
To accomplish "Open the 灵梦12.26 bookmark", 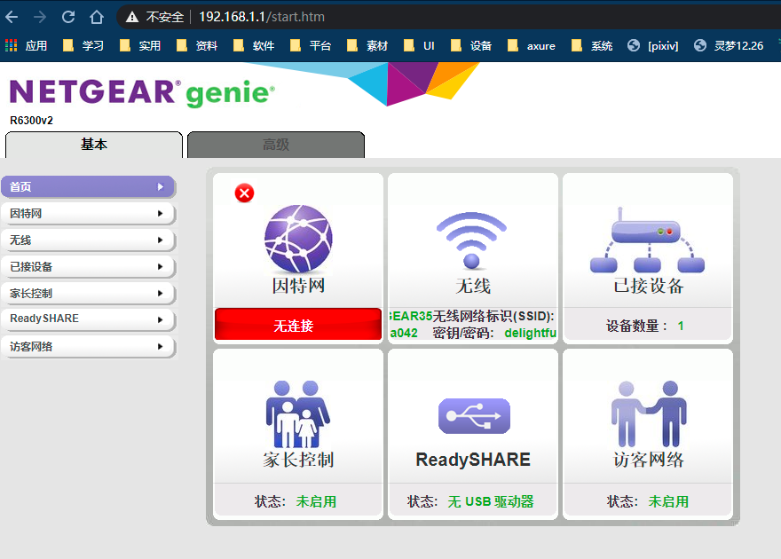I will (x=729, y=46).
